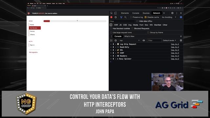Open network search with magnifier icon

coord(125,17)
